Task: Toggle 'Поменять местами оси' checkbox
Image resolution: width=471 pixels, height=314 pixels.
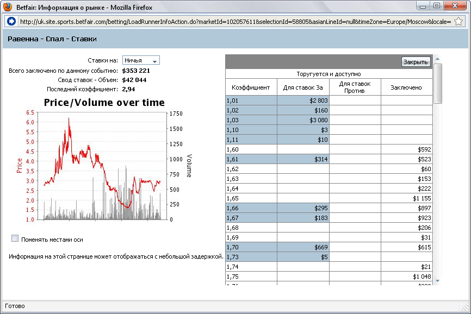Action: tap(15, 238)
